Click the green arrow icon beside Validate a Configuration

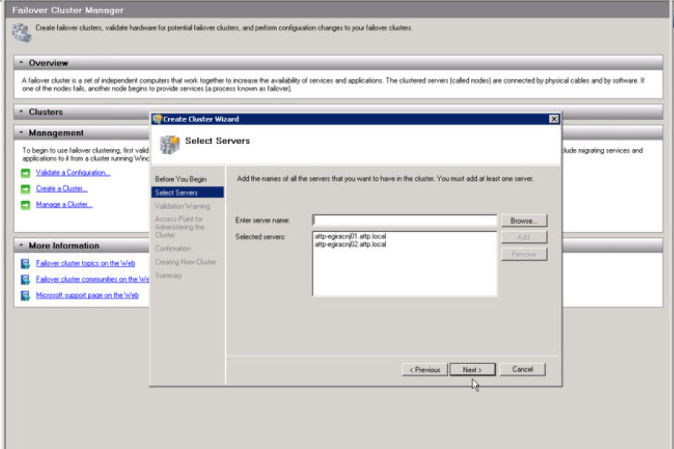pos(25,173)
